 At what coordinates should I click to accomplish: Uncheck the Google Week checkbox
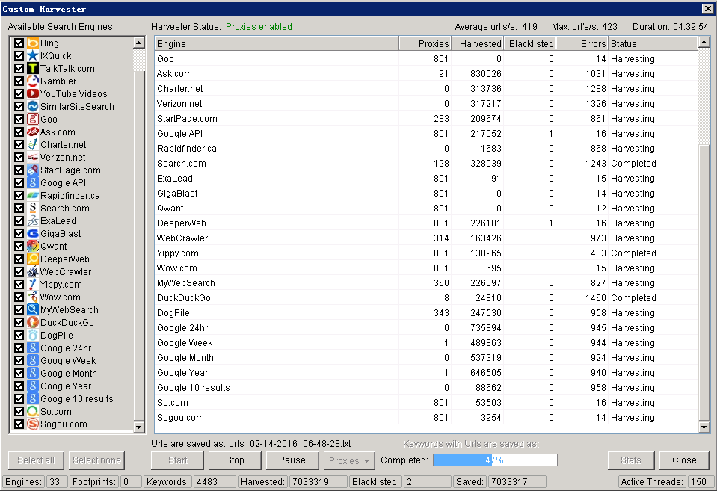coord(19,361)
